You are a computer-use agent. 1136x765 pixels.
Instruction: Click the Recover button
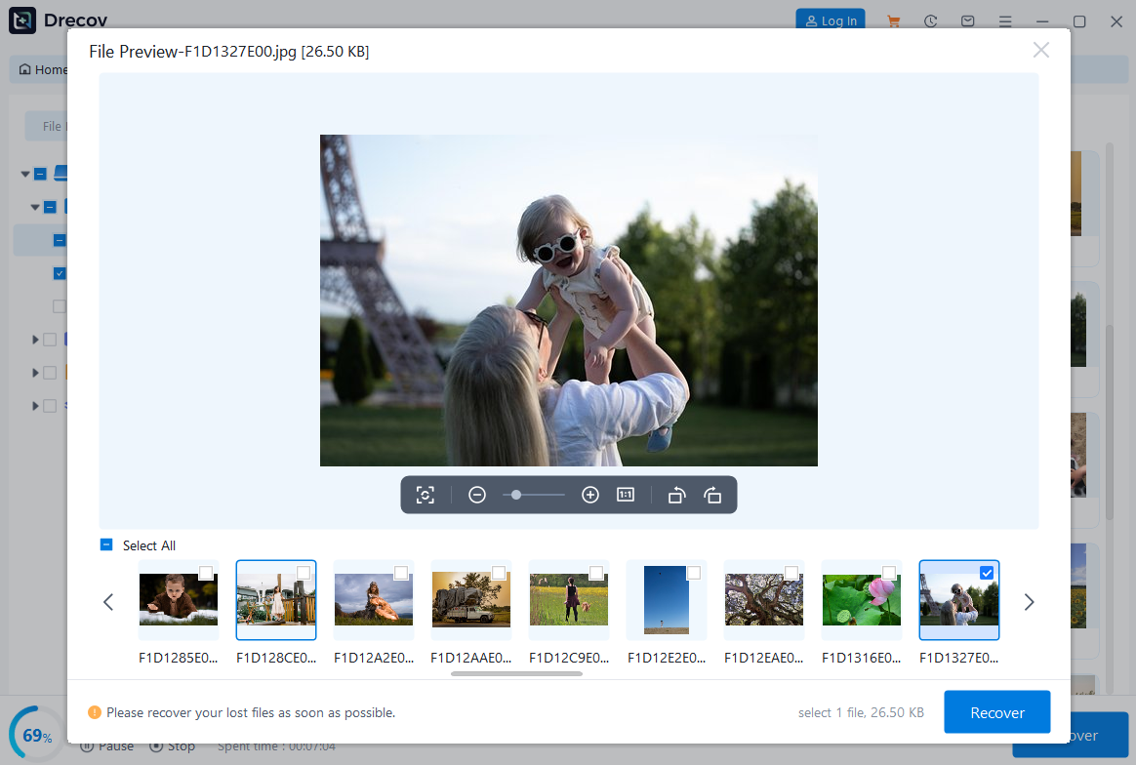pos(996,712)
